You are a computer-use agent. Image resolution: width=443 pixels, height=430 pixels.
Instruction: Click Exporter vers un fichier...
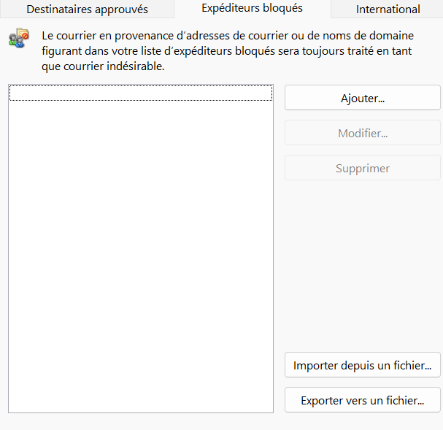coord(362,400)
